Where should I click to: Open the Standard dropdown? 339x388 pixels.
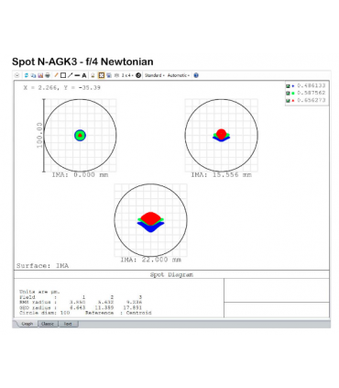coord(155,75)
